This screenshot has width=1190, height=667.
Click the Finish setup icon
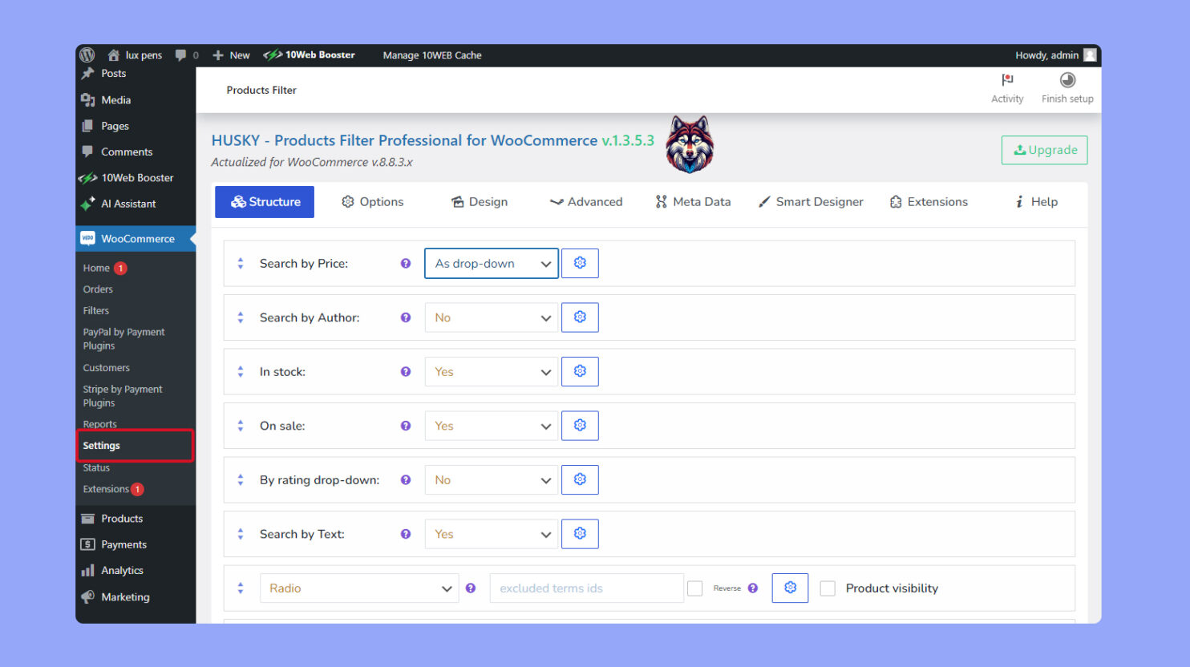pos(1067,80)
